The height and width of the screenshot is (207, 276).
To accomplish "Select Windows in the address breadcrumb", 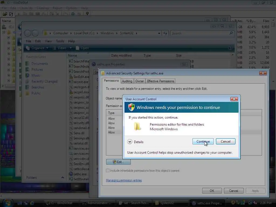I will click(107, 33).
